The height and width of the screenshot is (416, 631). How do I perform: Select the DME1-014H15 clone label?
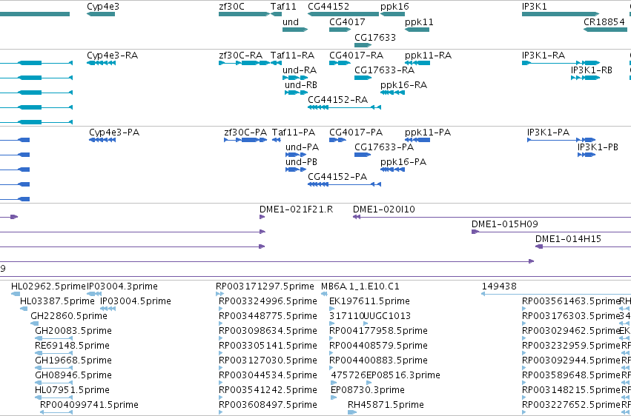point(568,239)
